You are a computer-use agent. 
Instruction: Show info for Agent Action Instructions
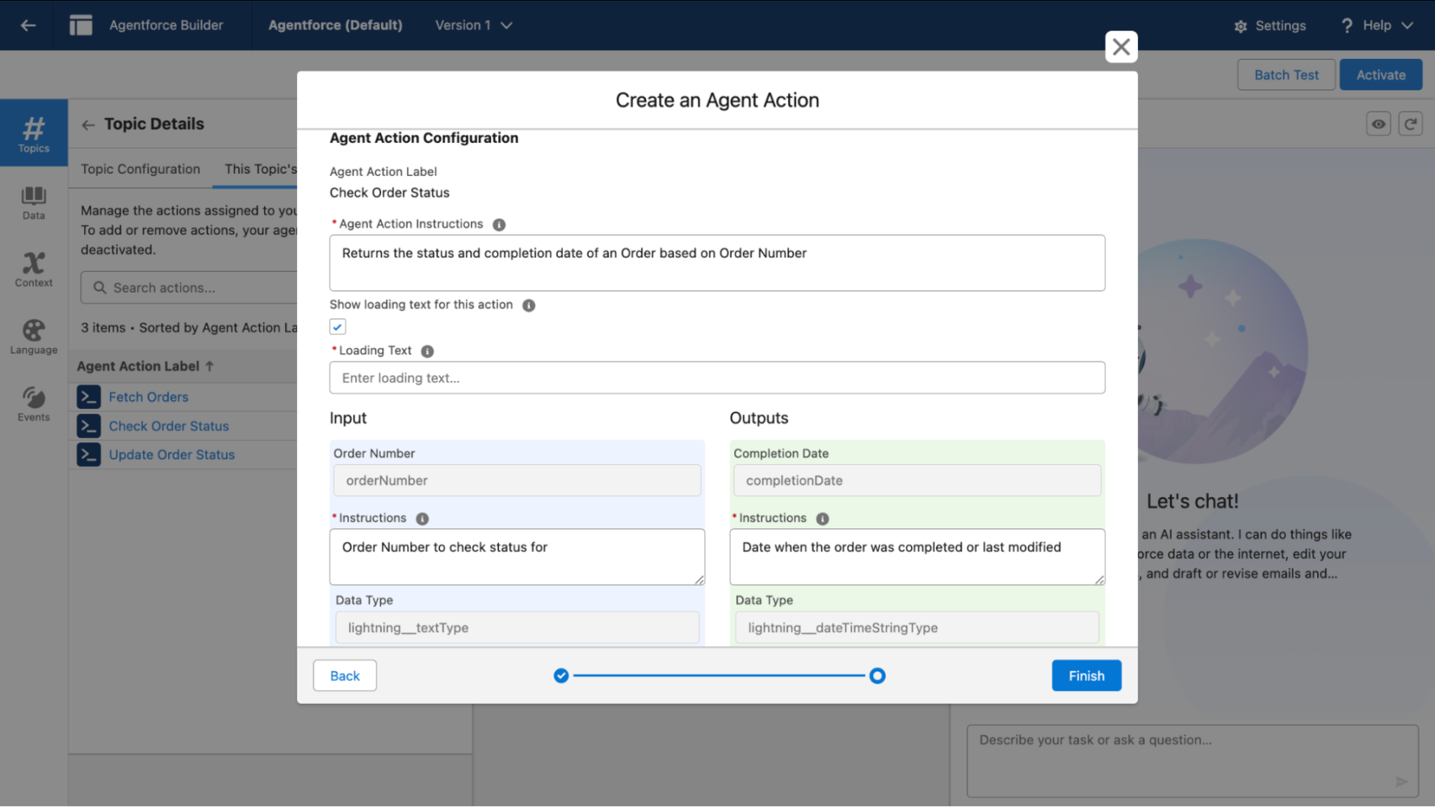click(x=499, y=224)
